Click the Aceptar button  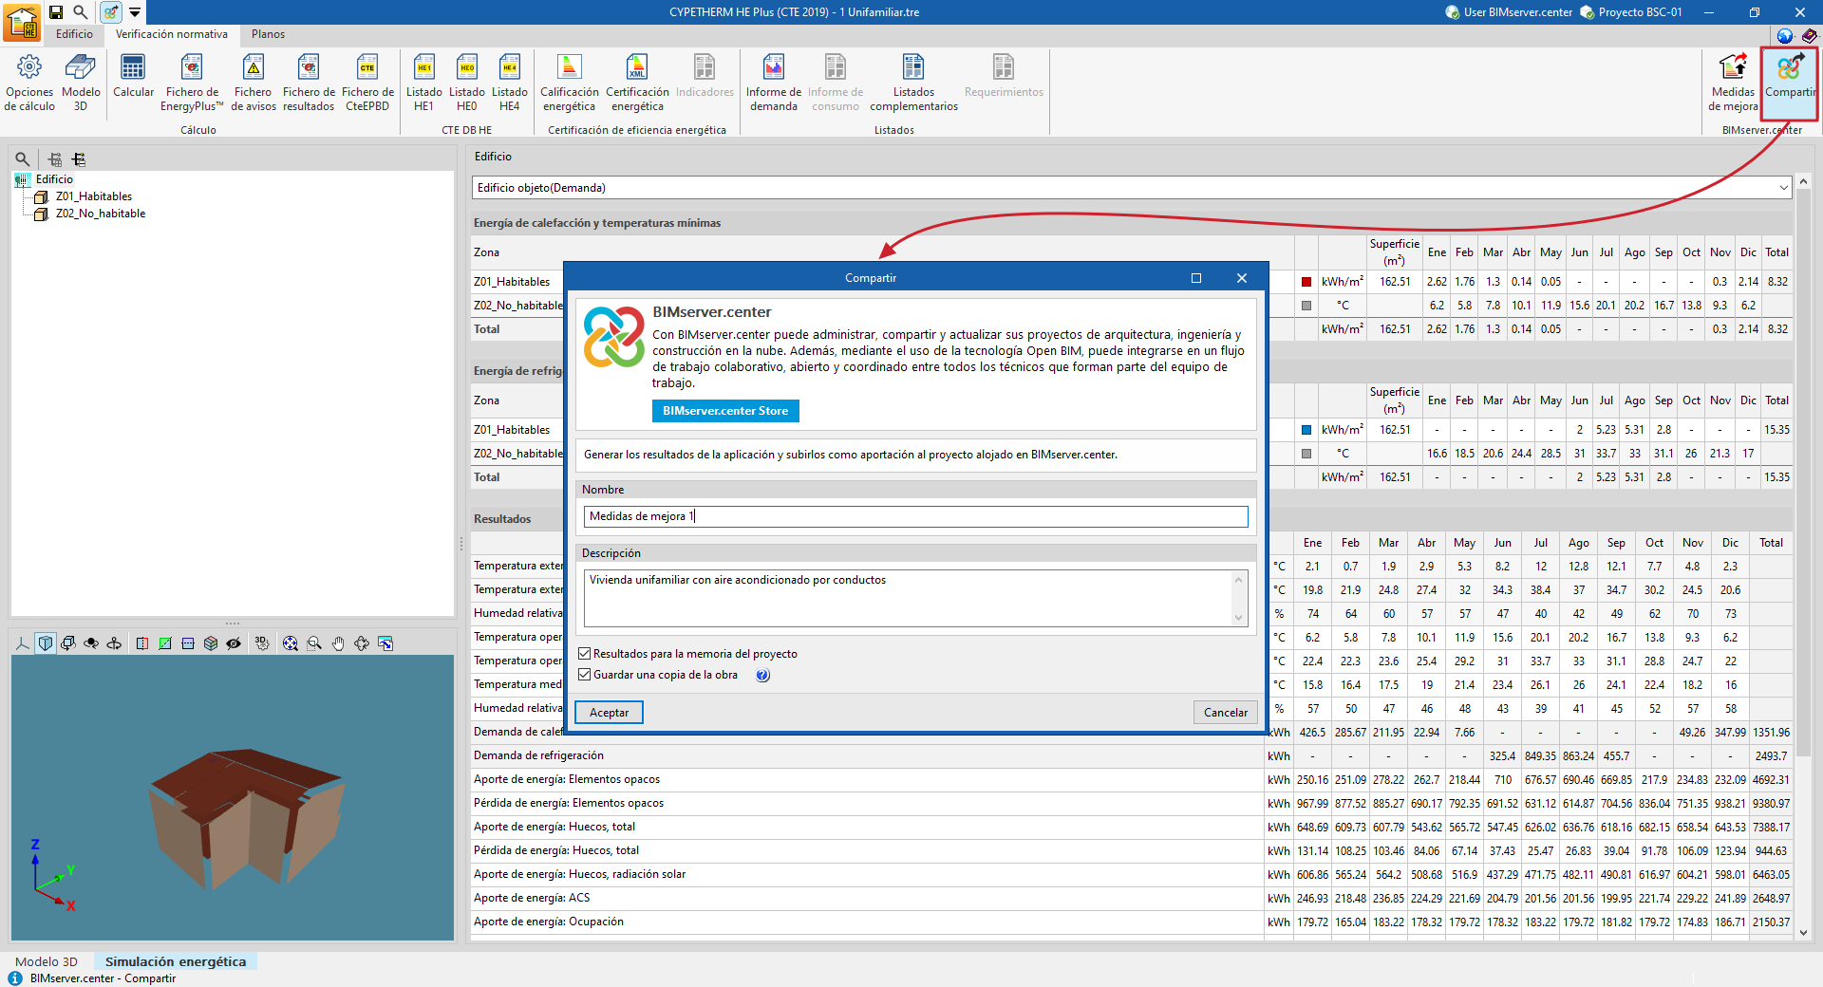tap(609, 713)
